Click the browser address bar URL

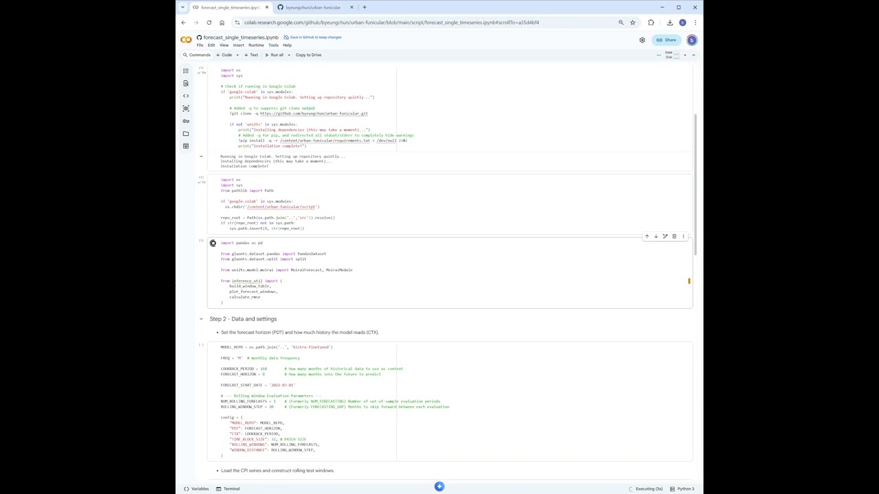click(391, 23)
